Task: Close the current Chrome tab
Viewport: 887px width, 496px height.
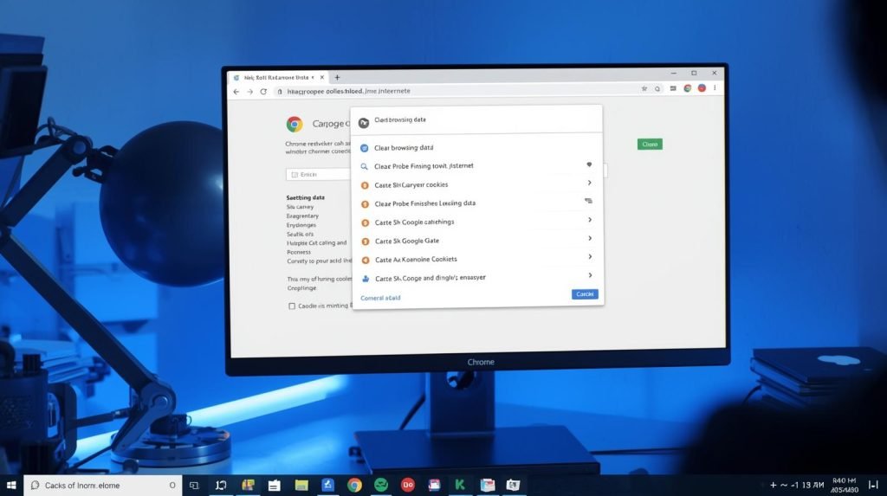Action: (322, 78)
